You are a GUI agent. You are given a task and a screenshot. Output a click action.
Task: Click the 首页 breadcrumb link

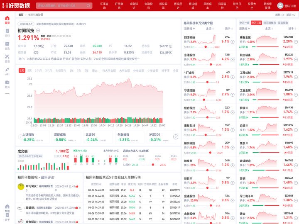(21, 15)
